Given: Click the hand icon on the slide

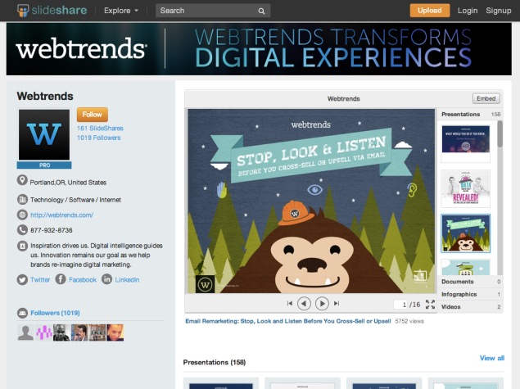Looking at the screenshot, I should 222,190.
